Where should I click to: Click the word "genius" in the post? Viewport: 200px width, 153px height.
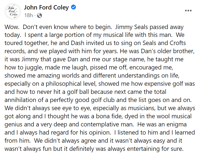(x=13, y=124)
